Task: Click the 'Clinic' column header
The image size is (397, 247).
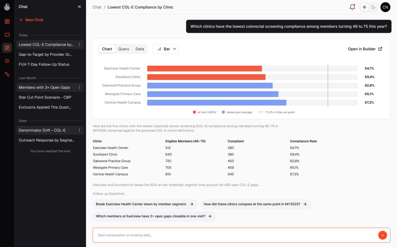Action: pyautogui.click(x=97, y=141)
